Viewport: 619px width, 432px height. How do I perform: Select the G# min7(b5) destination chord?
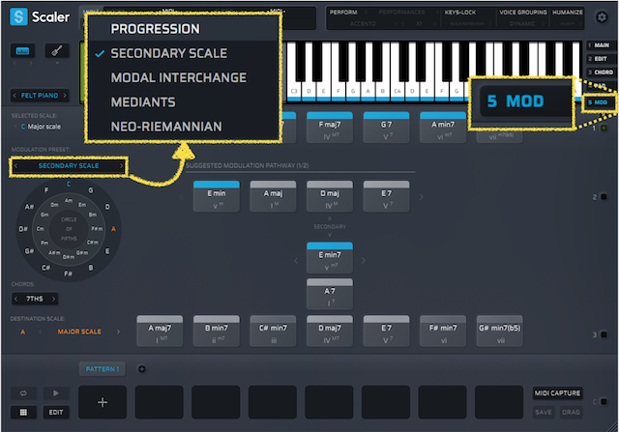coord(499,331)
